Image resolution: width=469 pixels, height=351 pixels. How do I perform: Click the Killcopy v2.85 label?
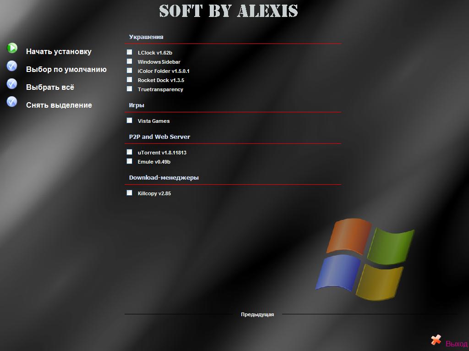154,194
